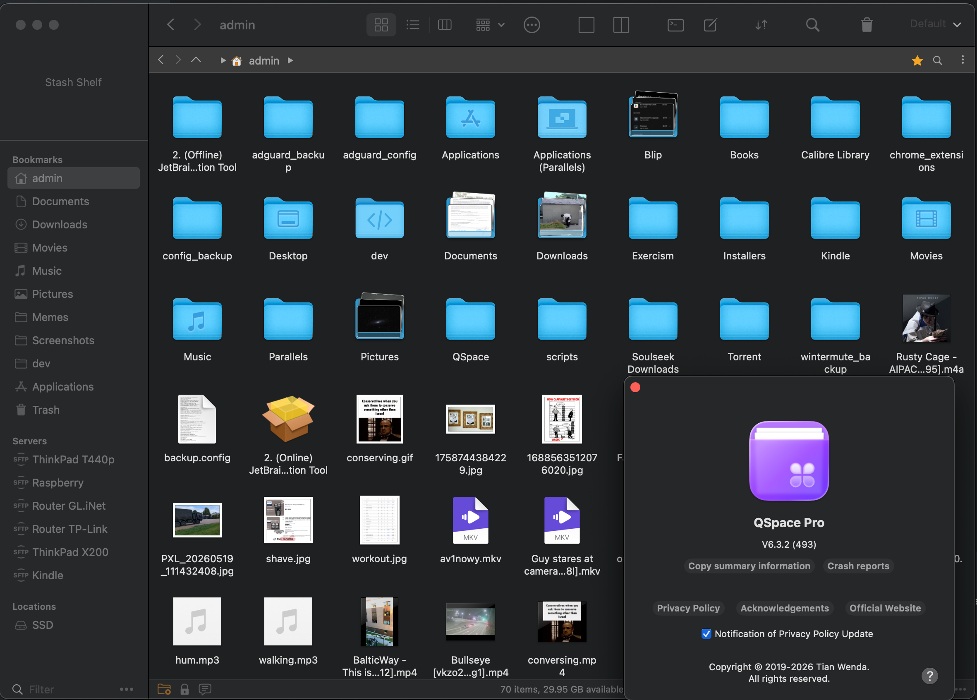Open ThinkPad T440p server in sidebar
Screen dimensions: 977x700
tap(74, 459)
